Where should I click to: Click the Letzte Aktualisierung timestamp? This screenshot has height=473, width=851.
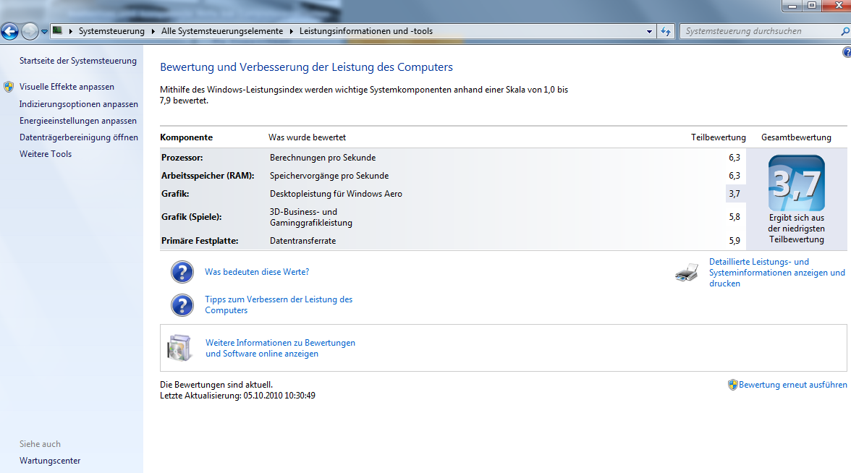pos(237,396)
